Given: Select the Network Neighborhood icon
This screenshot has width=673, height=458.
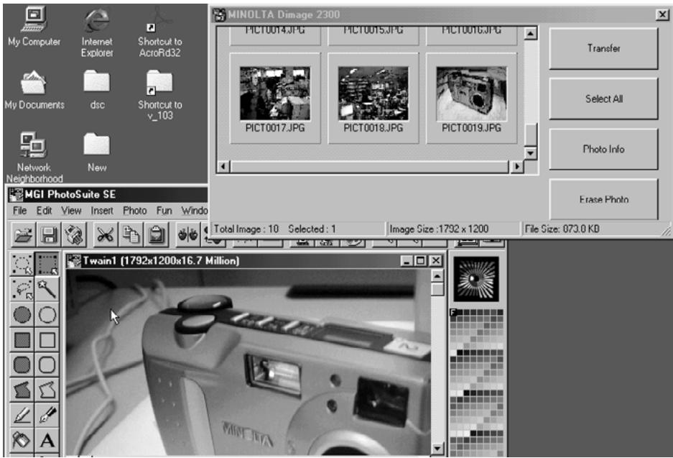Looking at the screenshot, I should tap(34, 157).
